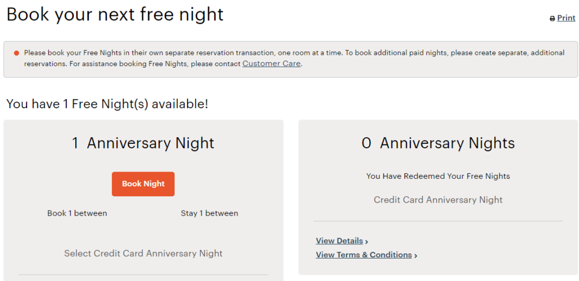The image size is (579, 281).
Task: Click 'Credit Card Anniversary Night' in right card
Action: [x=438, y=200]
